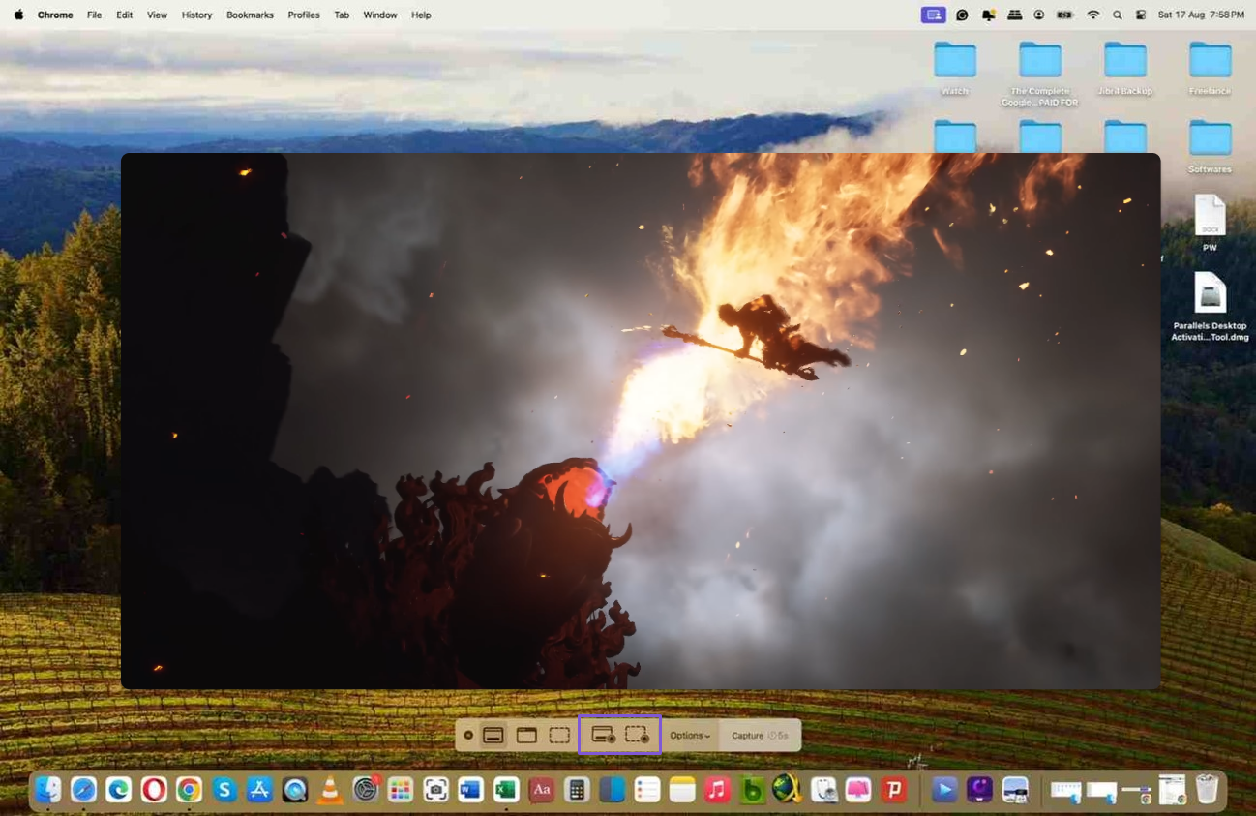
Task: Open the Options dropdown in screenshot toolbar
Action: 690,736
